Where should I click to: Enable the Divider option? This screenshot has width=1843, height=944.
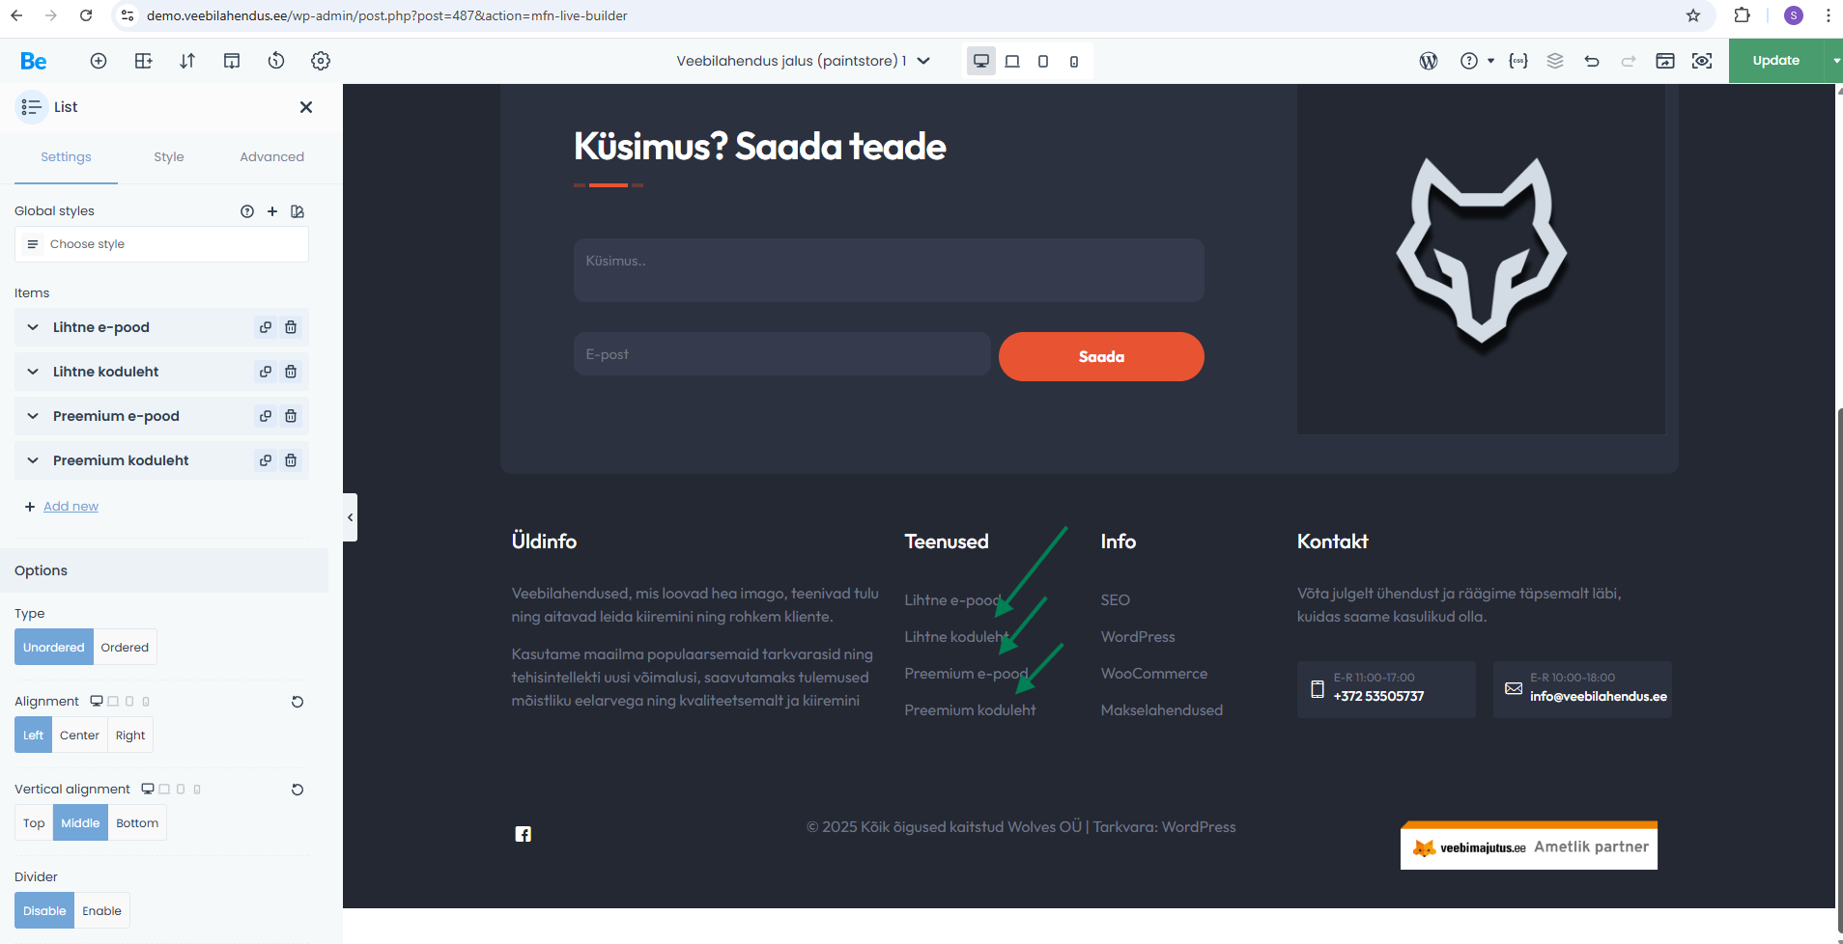(101, 910)
